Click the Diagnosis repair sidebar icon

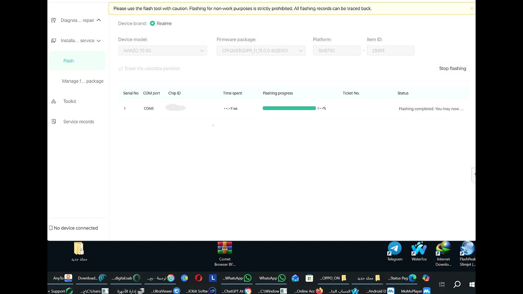click(x=54, y=20)
